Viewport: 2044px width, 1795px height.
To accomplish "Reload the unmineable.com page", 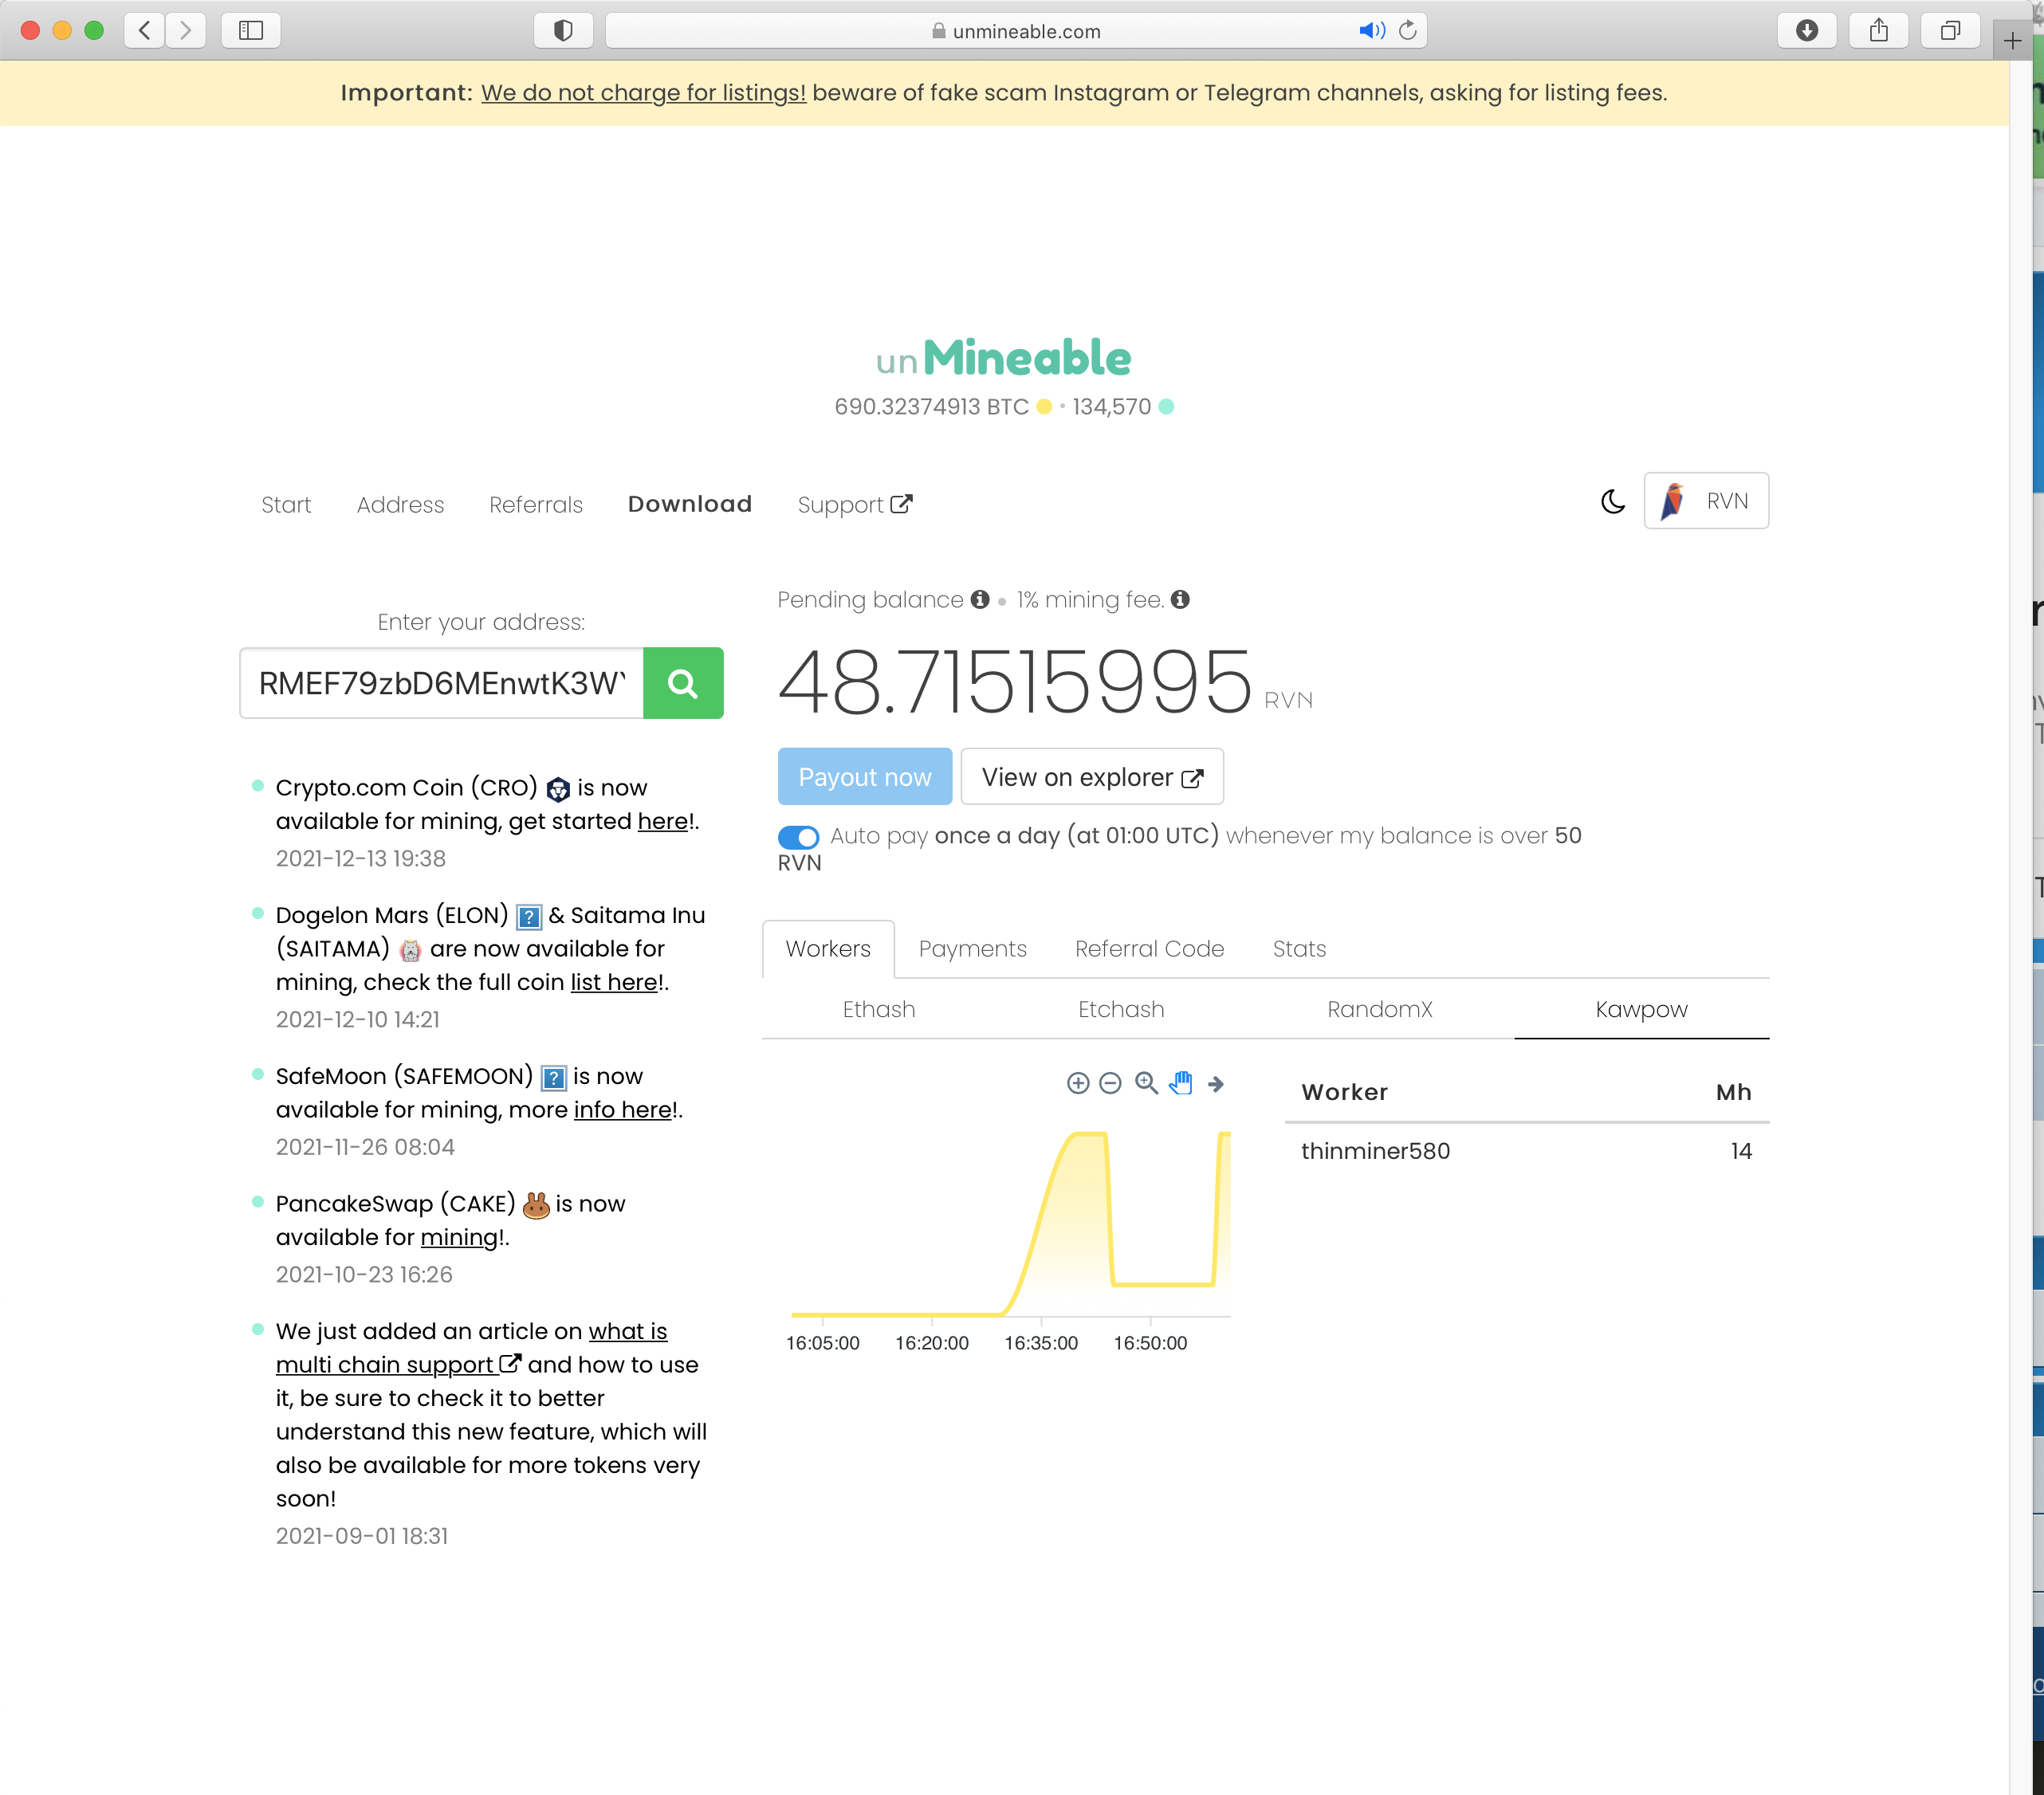I will pos(1408,30).
